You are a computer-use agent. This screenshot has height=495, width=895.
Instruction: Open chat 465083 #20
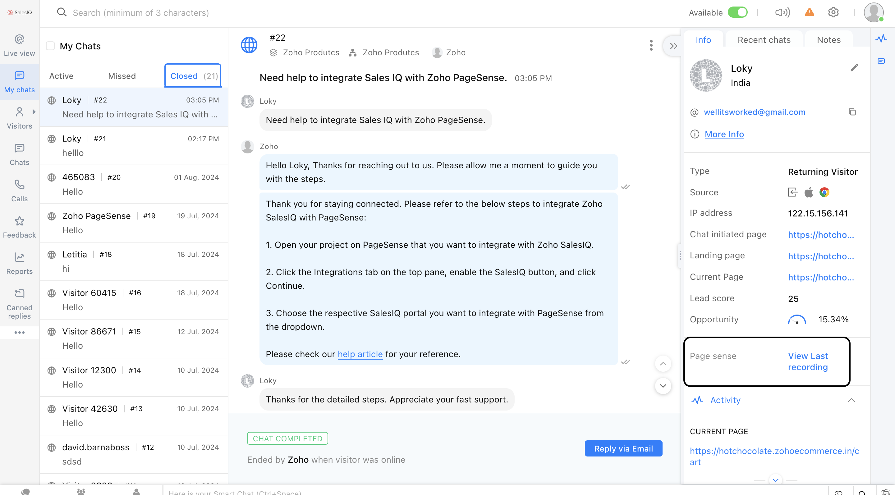click(x=134, y=184)
